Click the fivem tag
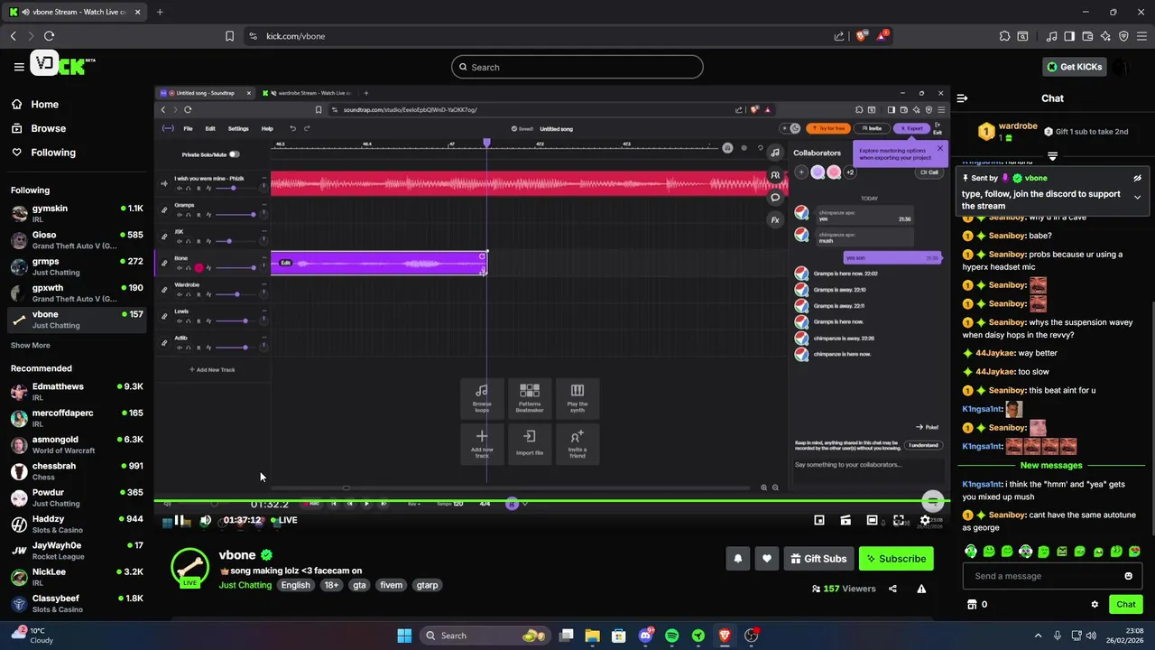 391,585
